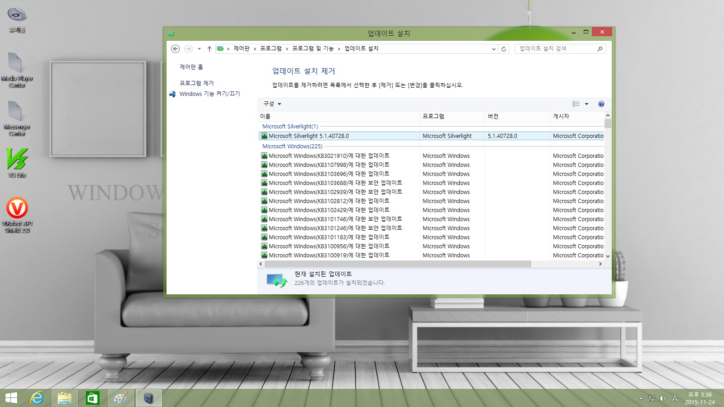Click the horizontal scrollbar right arrow
Image resolution: width=724 pixels, height=407 pixels.
[x=600, y=264]
